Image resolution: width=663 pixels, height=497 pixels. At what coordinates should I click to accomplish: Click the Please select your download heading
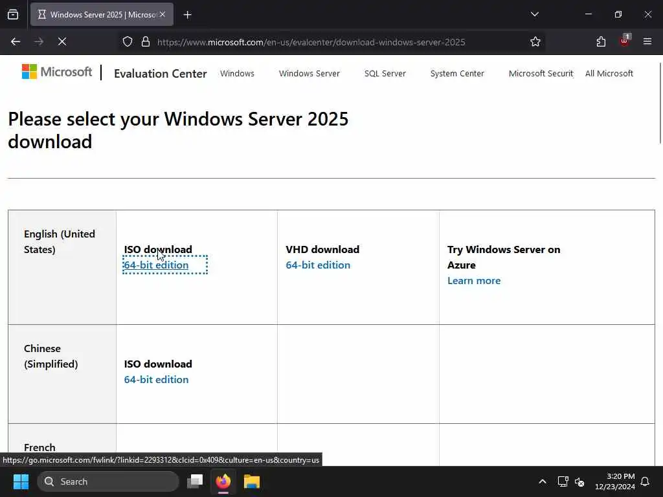tap(178, 130)
